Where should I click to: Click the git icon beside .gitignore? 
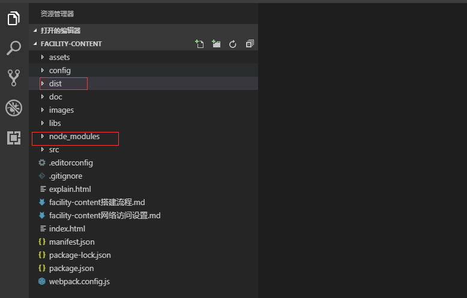coord(42,176)
